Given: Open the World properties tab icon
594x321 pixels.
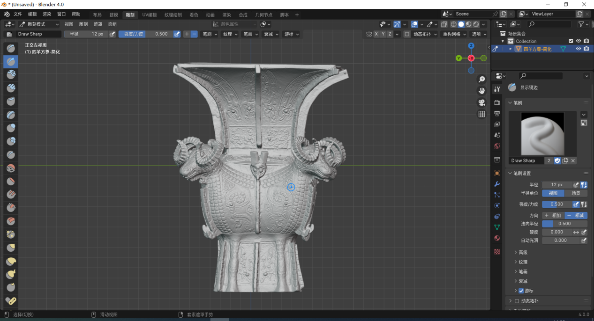Looking at the screenshot, I should tap(497, 146).
